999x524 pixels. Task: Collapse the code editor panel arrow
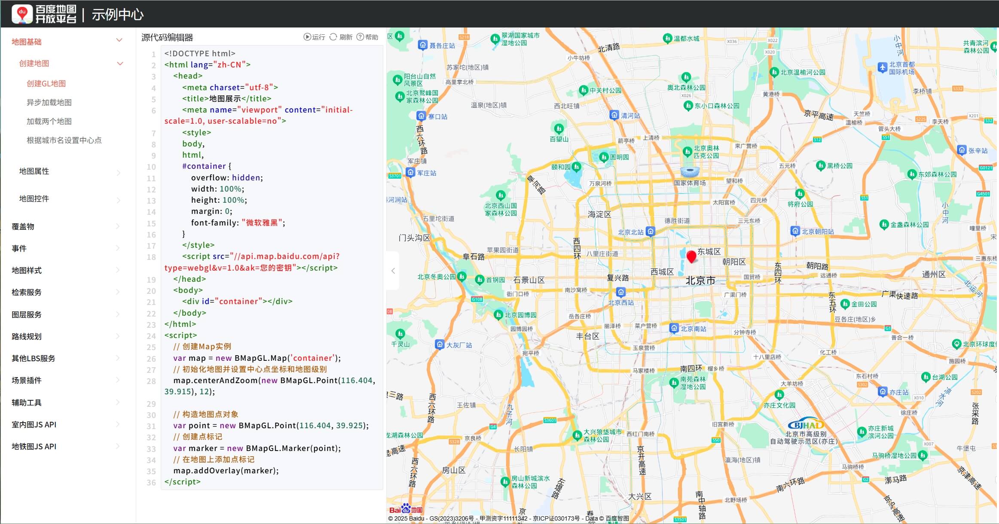[393, 271]
